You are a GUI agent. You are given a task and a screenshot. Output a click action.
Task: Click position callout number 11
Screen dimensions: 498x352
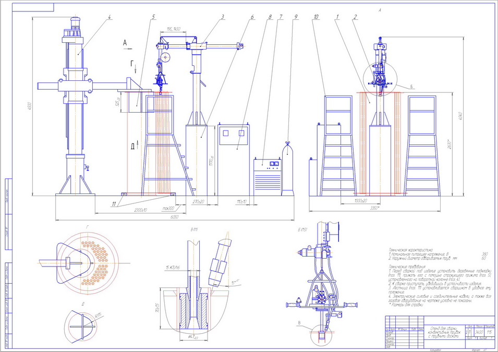[114, 204]
